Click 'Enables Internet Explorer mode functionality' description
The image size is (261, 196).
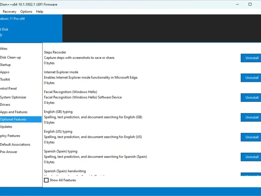[91, 77]
